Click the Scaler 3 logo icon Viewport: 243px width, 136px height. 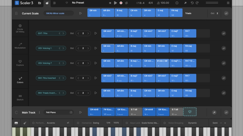(17, 3)
